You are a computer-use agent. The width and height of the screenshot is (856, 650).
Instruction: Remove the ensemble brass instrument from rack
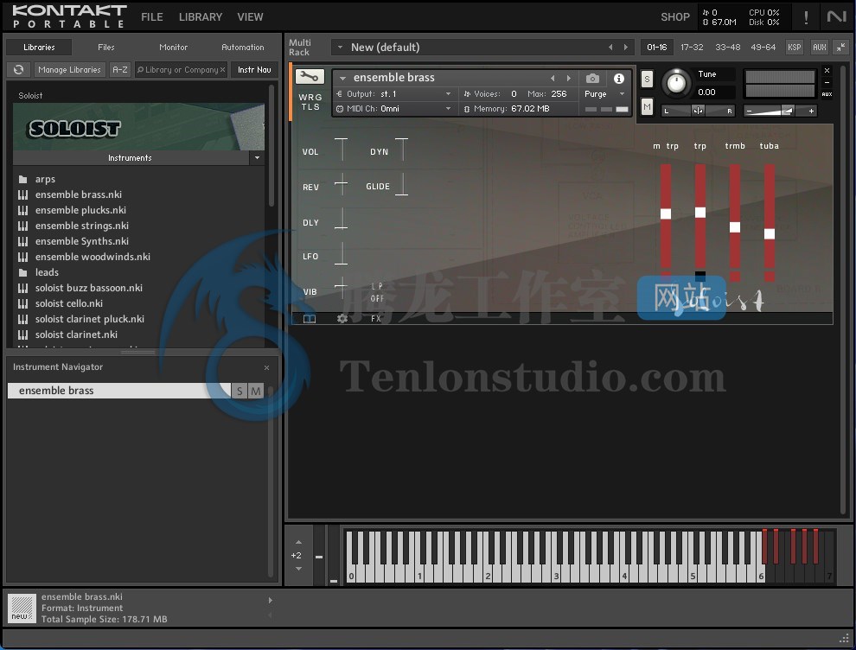(827, 70)
